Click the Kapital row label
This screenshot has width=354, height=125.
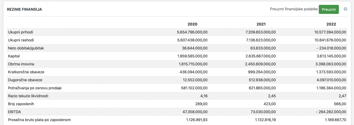[x=14, y=56]
